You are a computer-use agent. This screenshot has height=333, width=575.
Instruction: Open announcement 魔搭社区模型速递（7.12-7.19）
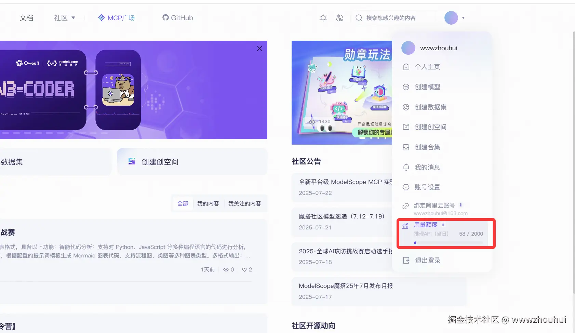pos(342,216)
